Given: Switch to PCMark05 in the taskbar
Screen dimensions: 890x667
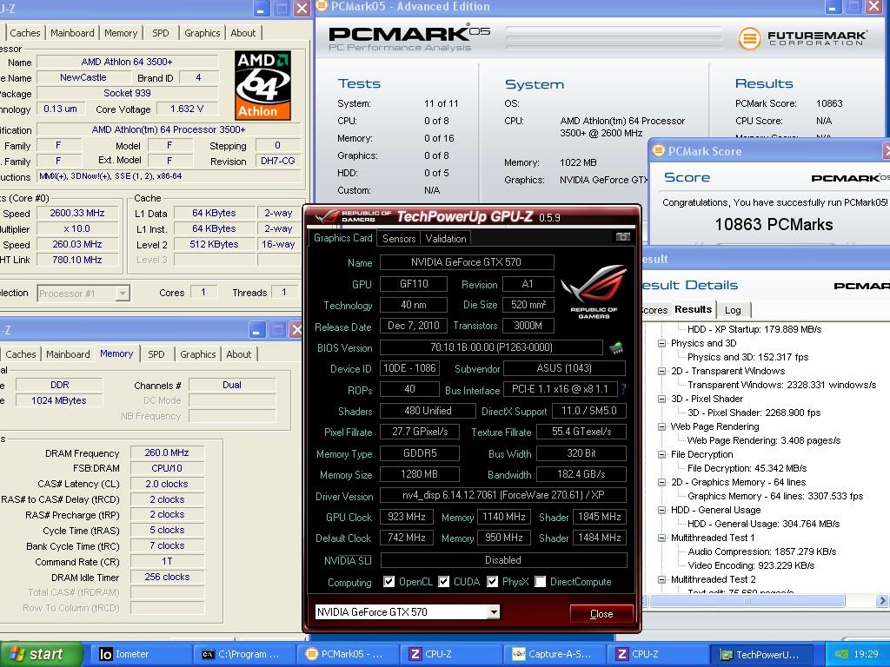Looking at the screenshot, I should 349,654.
